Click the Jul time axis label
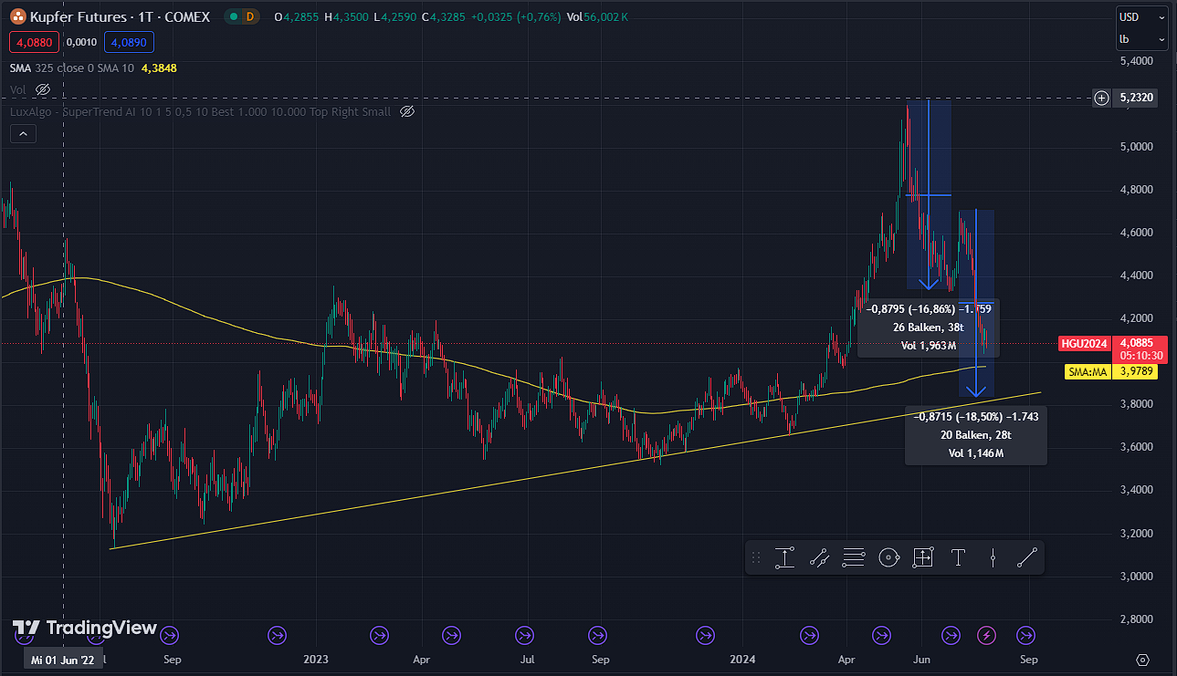The width and height of the screenshot is (1177, 676). click(x=527, y=659)
